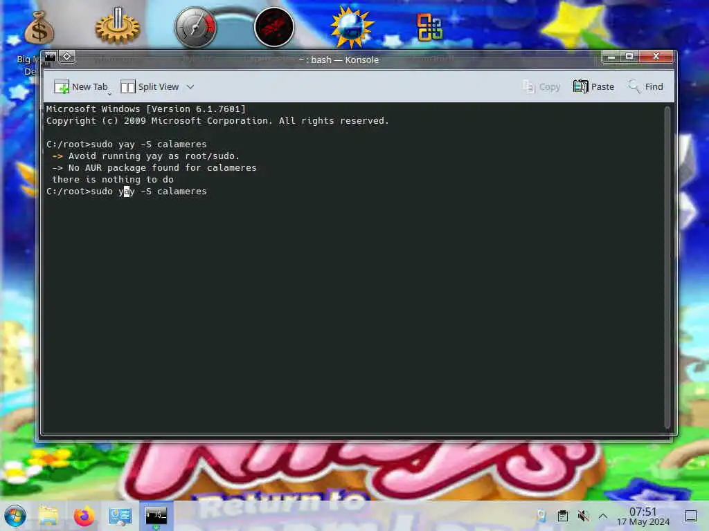Screen dimensions: 709x531
Task: Open the clipboard tray icon
Action: (562, 516)
